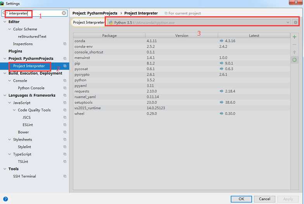The width and height of the screenshot is (304, 204).
Task: Sort by the Package column header
Action: point(109,36)
